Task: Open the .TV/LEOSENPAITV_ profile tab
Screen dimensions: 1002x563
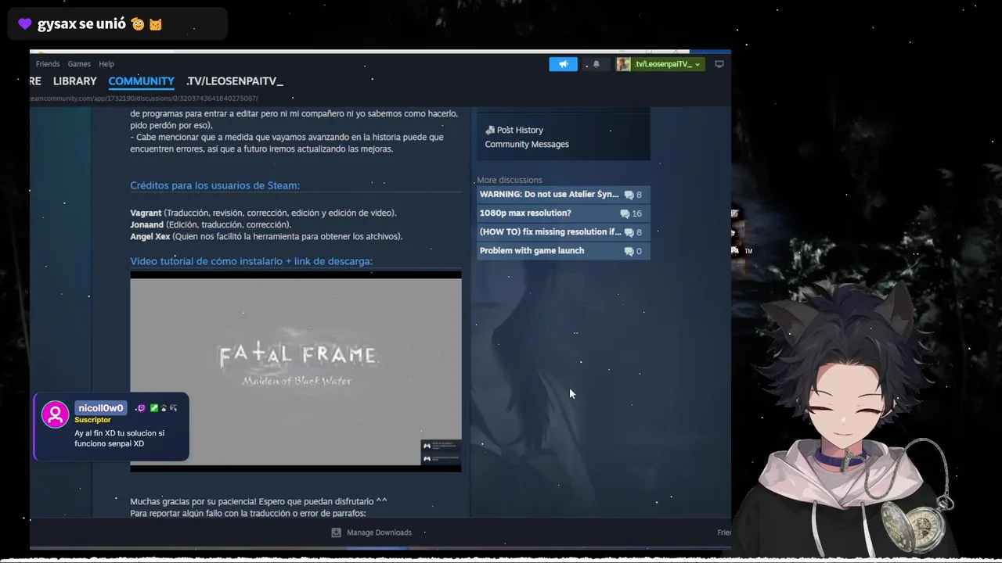Action: point(235,81)
